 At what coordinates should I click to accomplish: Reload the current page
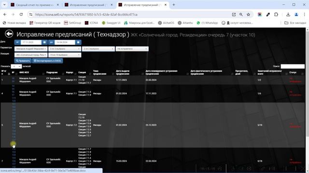tap(21, 14)
